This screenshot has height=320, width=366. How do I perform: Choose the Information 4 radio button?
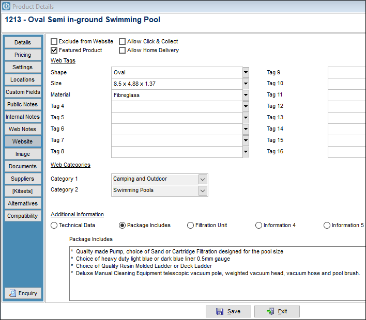[x=258, y=226]
